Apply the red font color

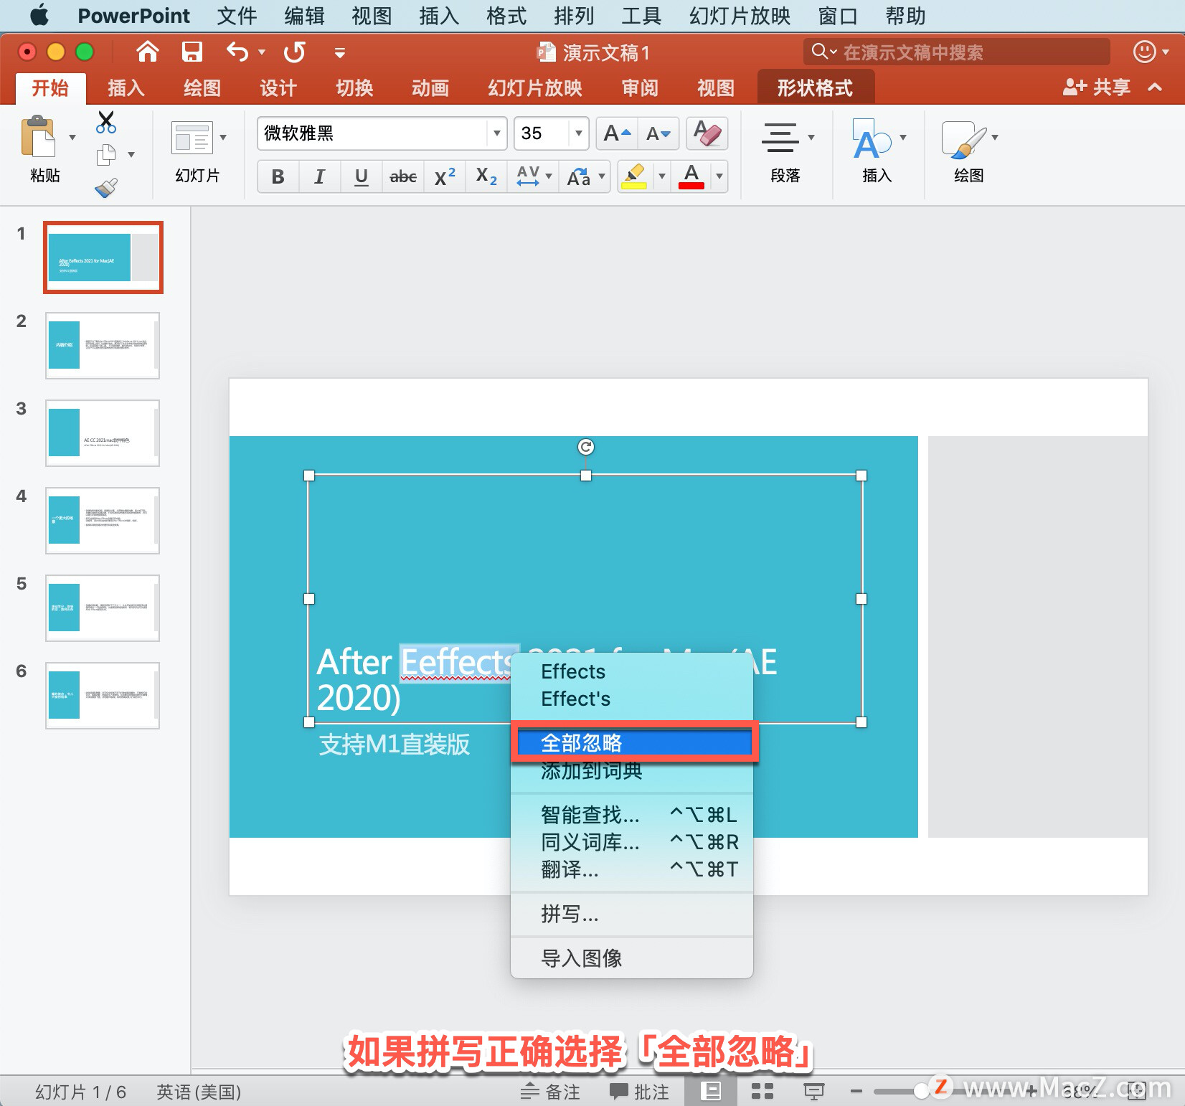[x=691, y=176]
